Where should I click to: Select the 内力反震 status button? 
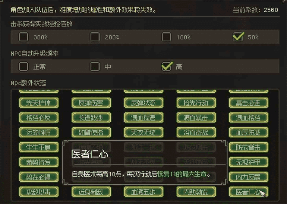(249, 177)
